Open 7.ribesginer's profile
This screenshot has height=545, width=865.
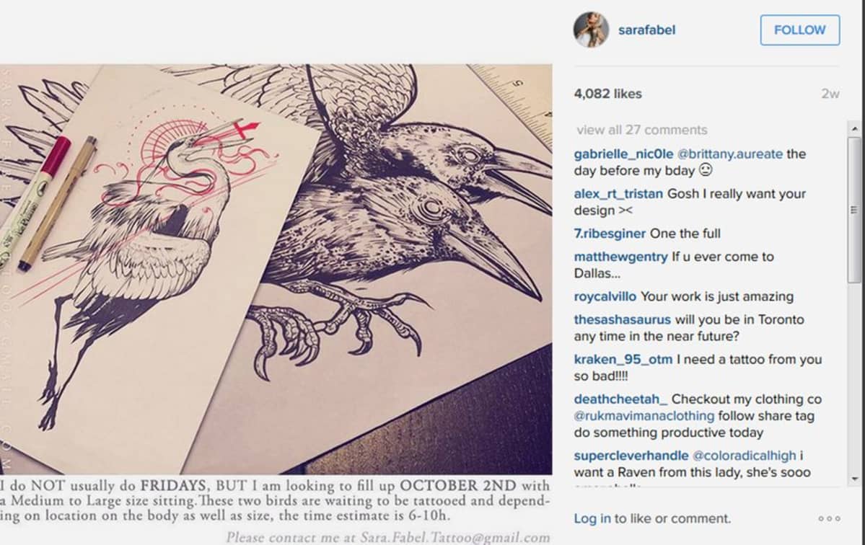point(610,234)
